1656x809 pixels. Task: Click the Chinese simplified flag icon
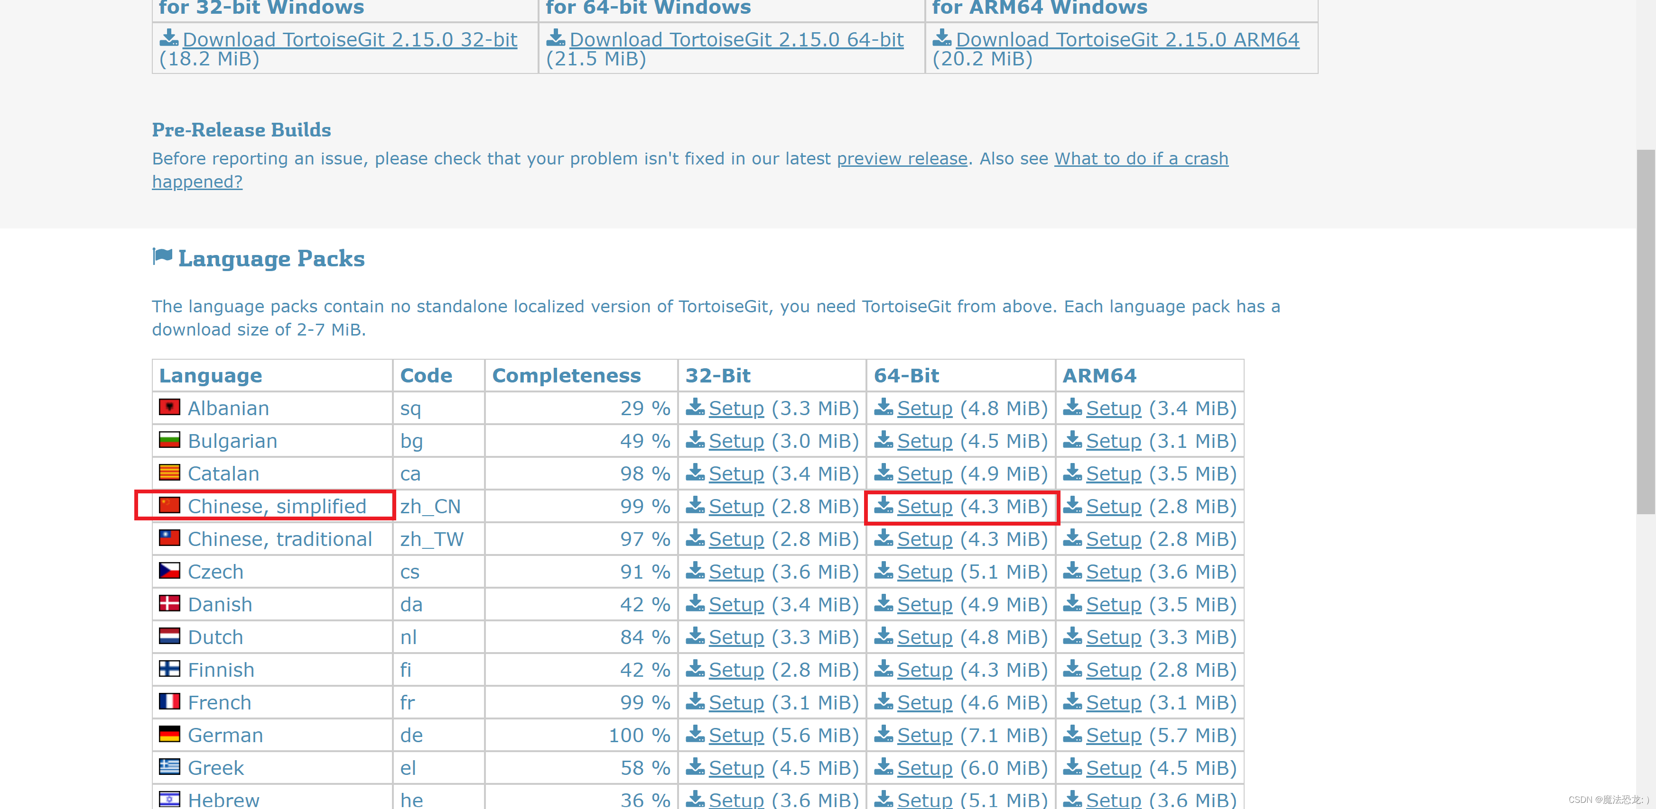pyautogui.click(x=170, y=505)
